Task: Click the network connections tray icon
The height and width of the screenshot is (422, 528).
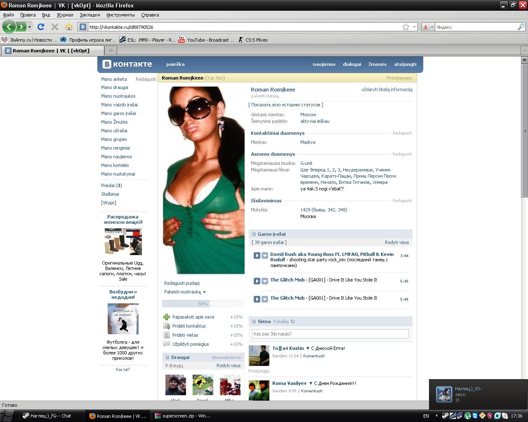Action: 460,416
